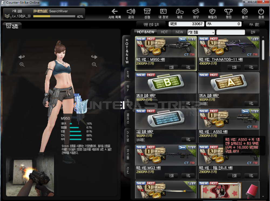270x201 pixels.
Task: Click the item list scrollbar thumb
Action: pos(263,50)
